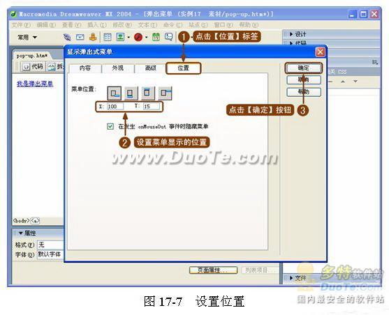
Task: Select the <a> tag in tag selector
Action: click(35, 221)
